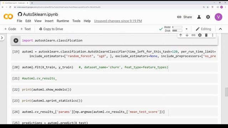Open the File menu
228x128 pixels.
(20, 21)
